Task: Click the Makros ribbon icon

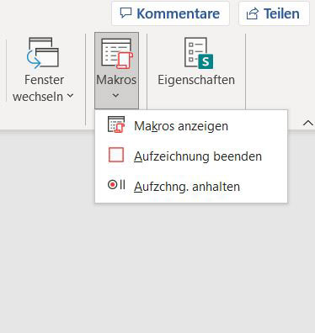Action: [117, 54]
